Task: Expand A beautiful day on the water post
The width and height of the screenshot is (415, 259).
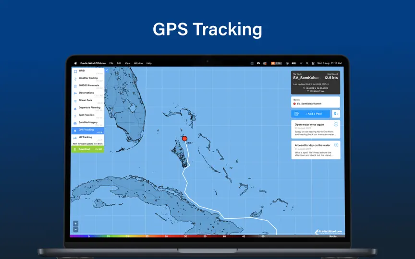Action: click(336, 145)
